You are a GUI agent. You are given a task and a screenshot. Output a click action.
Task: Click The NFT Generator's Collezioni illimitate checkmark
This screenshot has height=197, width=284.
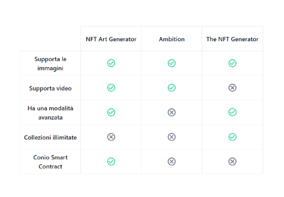tap(232, 137)
